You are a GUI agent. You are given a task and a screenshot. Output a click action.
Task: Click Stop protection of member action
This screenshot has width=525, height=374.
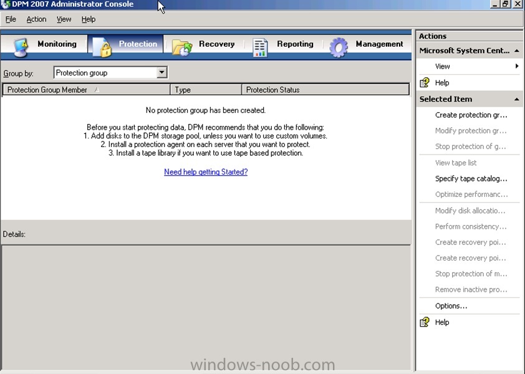coord(471,274)
